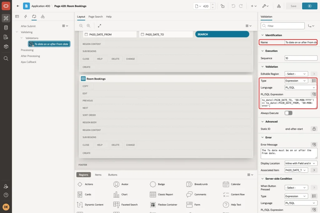Open the Shared Components tab icon
Viewport: 320px width, 213px height.
pos(42,17)
